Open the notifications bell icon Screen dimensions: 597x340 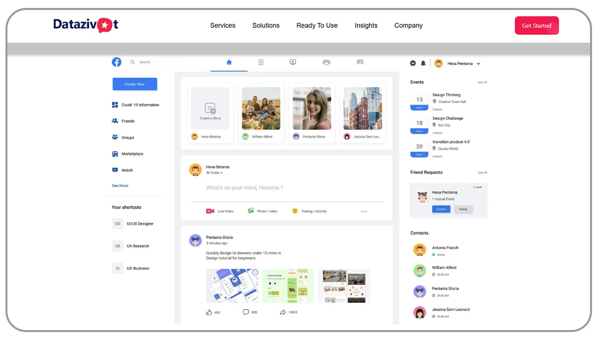click(423, 63)
